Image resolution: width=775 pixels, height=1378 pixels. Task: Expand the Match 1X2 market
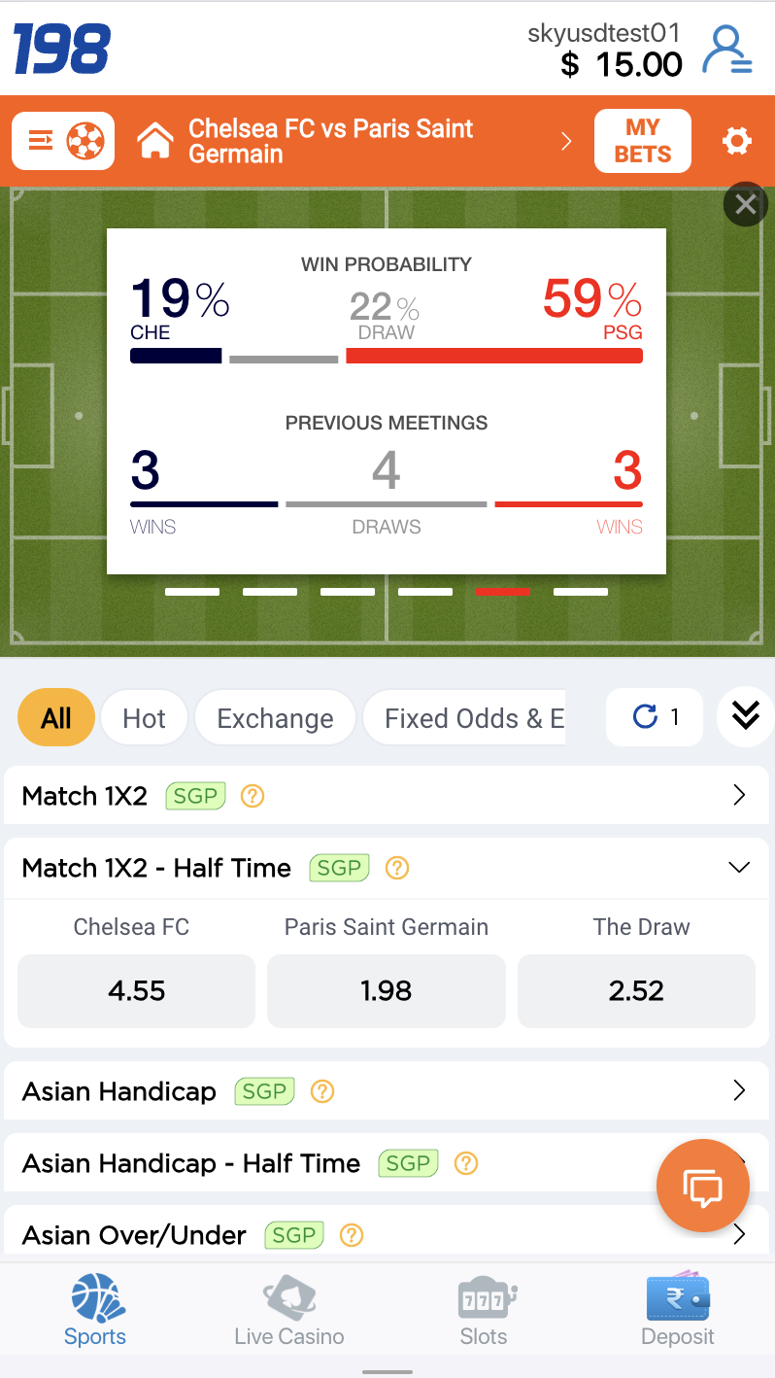pyautogui.click(x=739, y=796)
